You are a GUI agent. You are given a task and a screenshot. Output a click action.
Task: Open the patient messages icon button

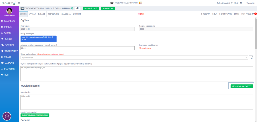(77, 8)
